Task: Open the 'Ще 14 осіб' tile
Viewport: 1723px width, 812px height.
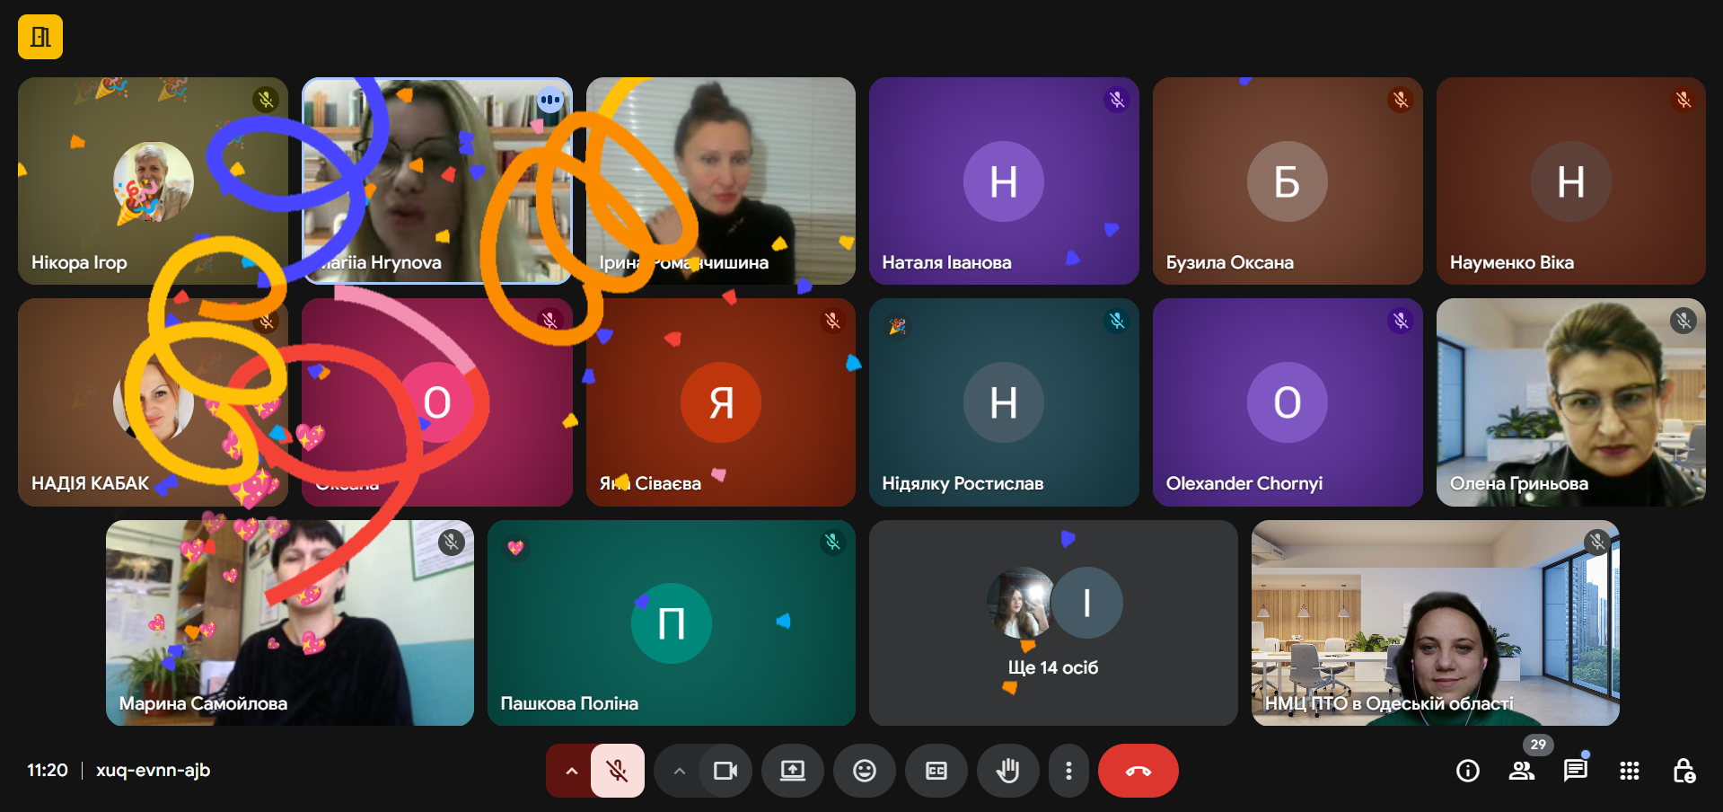Action: click(1052, 622)
